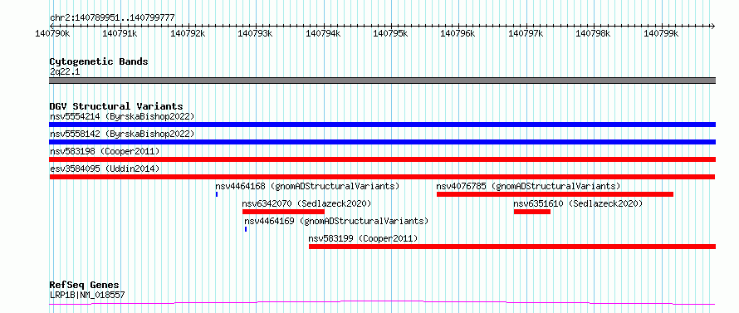Open the nsv5554214 (ByrskaBishop2022) label

pyautogui.click(x=122, y=116)
